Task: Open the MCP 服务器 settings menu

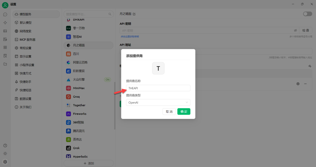Action: pyautogui.click(x=36, y=40)
